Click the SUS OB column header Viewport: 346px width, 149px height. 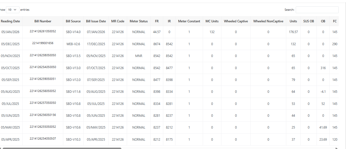pyautogui.click(x=308, y=21)
